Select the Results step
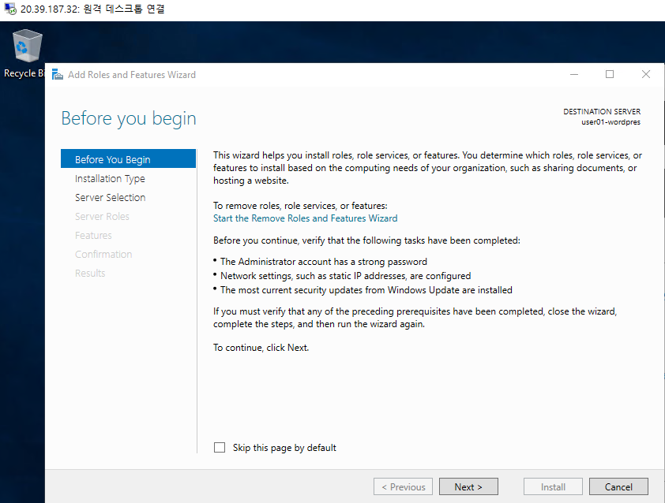The height and width of the screenshot is (503, 665). coord(90,273)
